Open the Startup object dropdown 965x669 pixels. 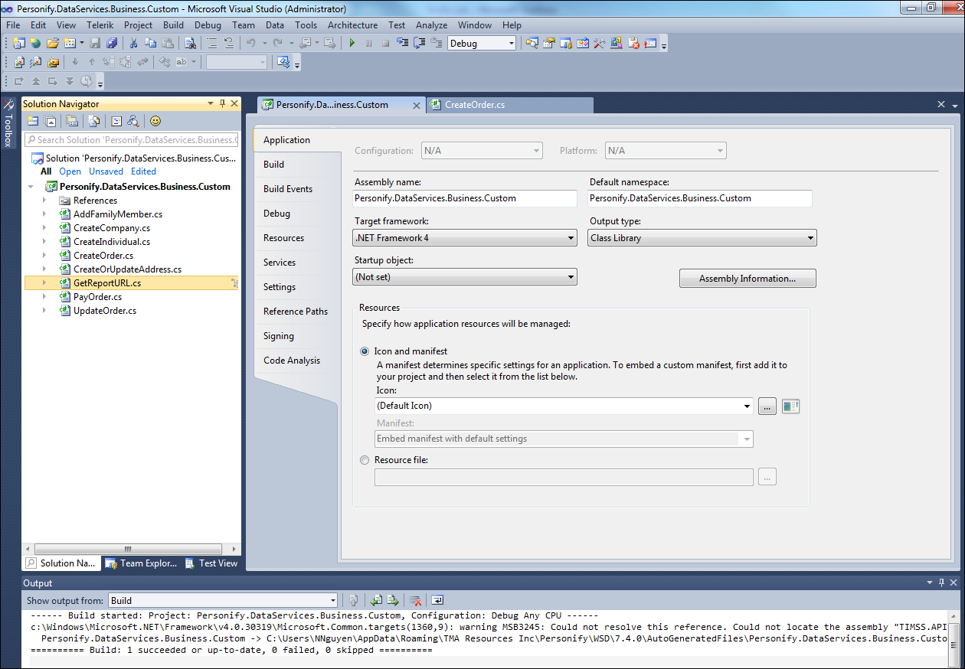[465, 277]
